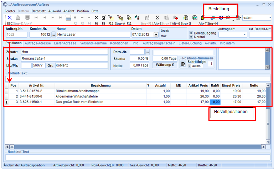Viewport: 274px width, 170px height.
Task: Open the Auftragsart dropdown
Action: [x=244, y=35]
